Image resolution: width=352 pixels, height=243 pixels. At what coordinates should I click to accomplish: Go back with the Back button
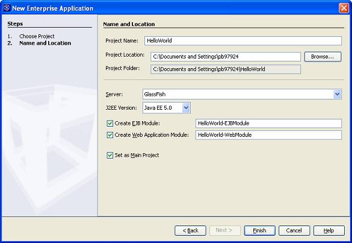point(190,230)
